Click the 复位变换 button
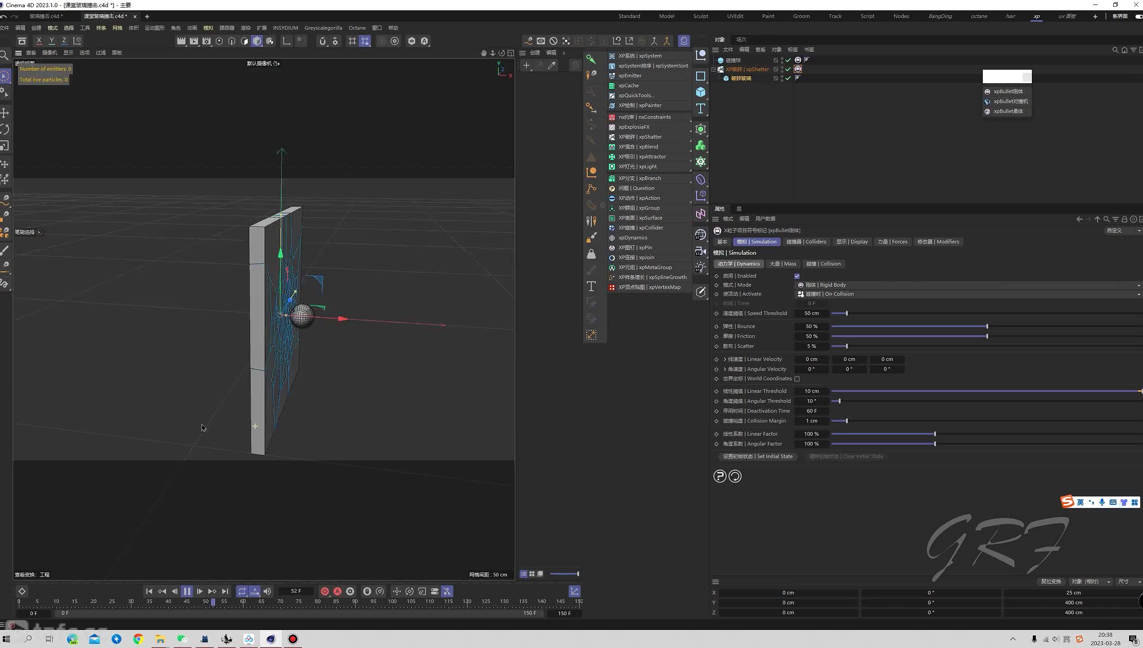 [1051, 581]
